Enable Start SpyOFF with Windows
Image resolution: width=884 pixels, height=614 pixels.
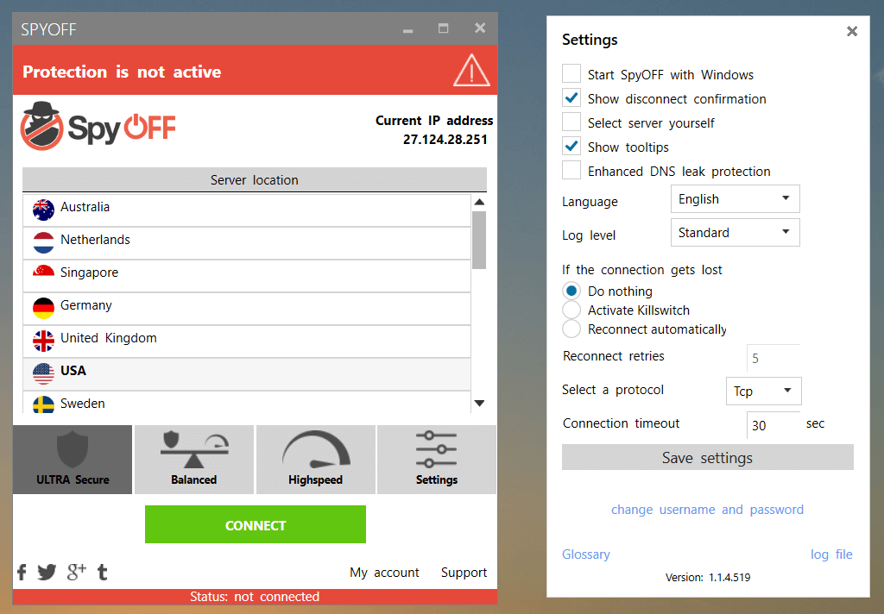[571, 74]
